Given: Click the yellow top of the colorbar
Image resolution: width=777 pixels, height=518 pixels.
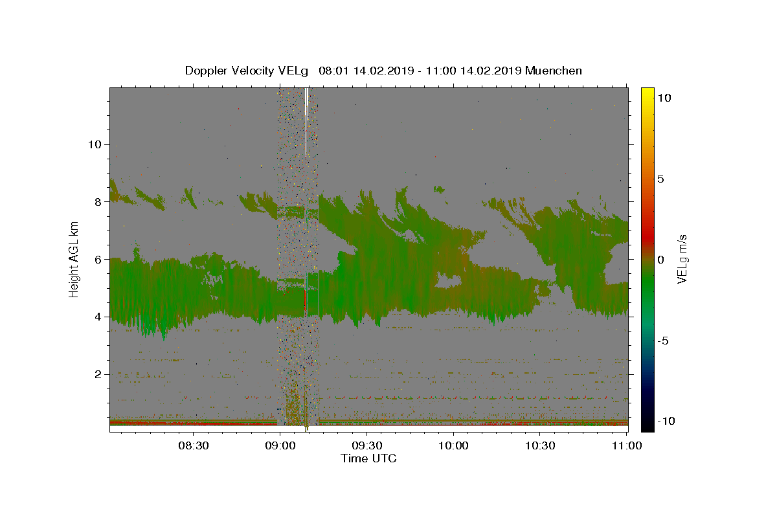Looking at the screenshot, I should click(x=647, y=93).
